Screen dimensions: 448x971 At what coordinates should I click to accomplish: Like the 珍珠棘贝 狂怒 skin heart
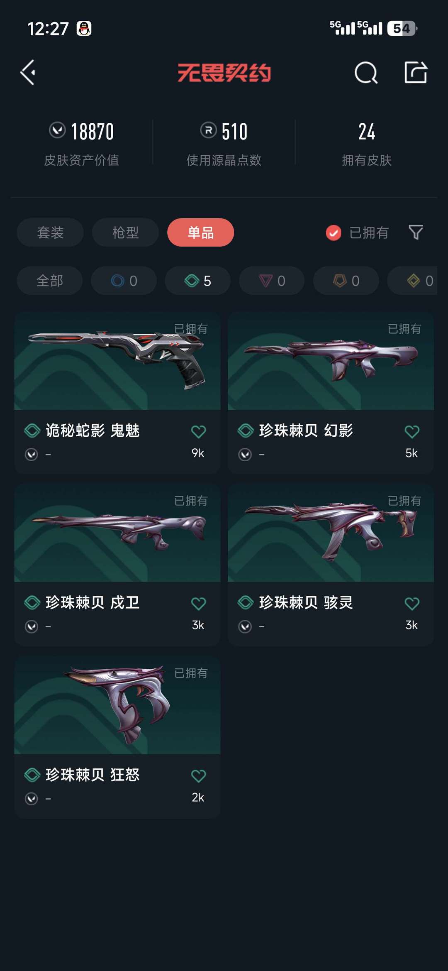pyautogui.click(x=198, y=776)
